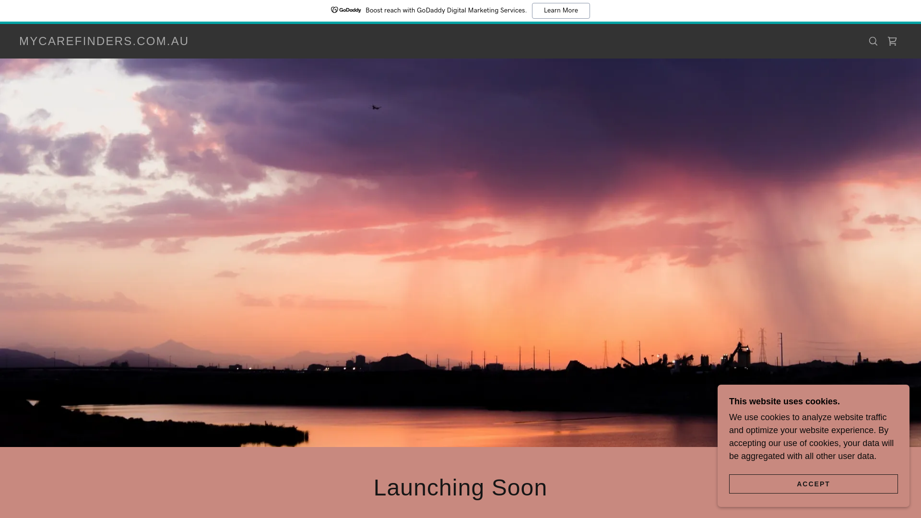This screenshot has width=921, height=518.
Task: Accept the cookies notice
Action: (814, 484)
